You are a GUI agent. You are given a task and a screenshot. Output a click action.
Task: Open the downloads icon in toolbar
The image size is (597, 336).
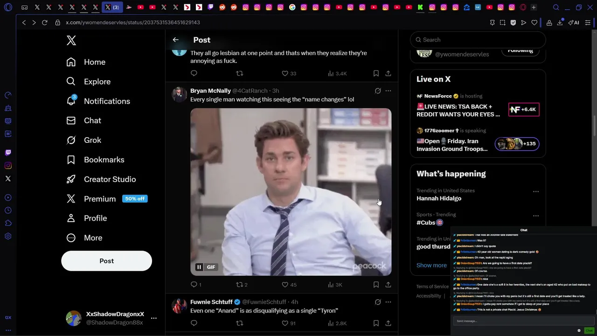[x=560, y=22]
